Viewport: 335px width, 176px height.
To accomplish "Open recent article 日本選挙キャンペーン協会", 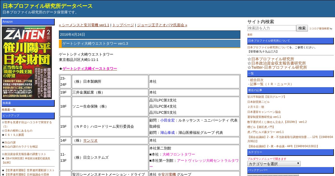I will click(264, 112).
